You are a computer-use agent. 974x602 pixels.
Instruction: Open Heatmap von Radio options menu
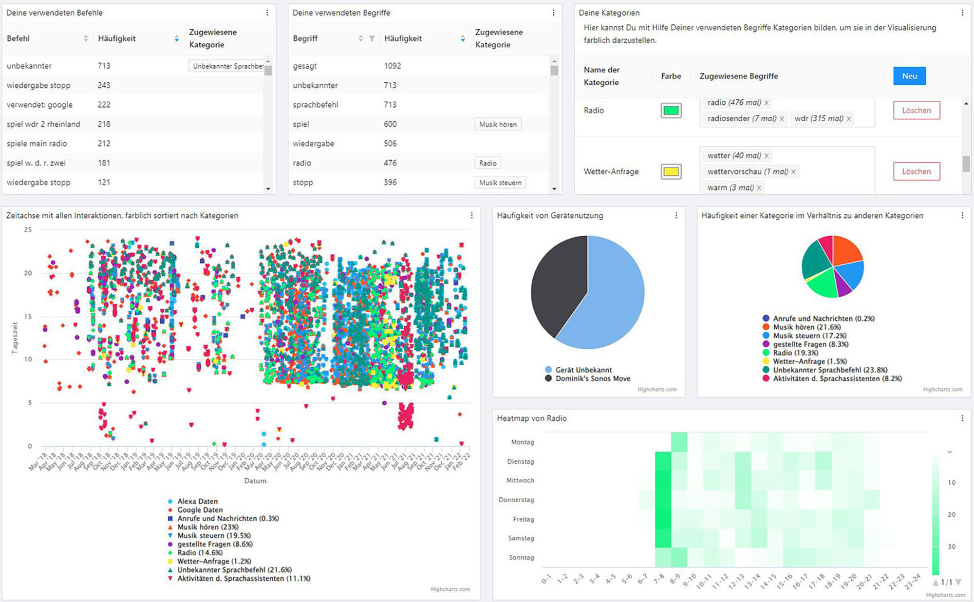pyautogui.click(x=962, y=418)
